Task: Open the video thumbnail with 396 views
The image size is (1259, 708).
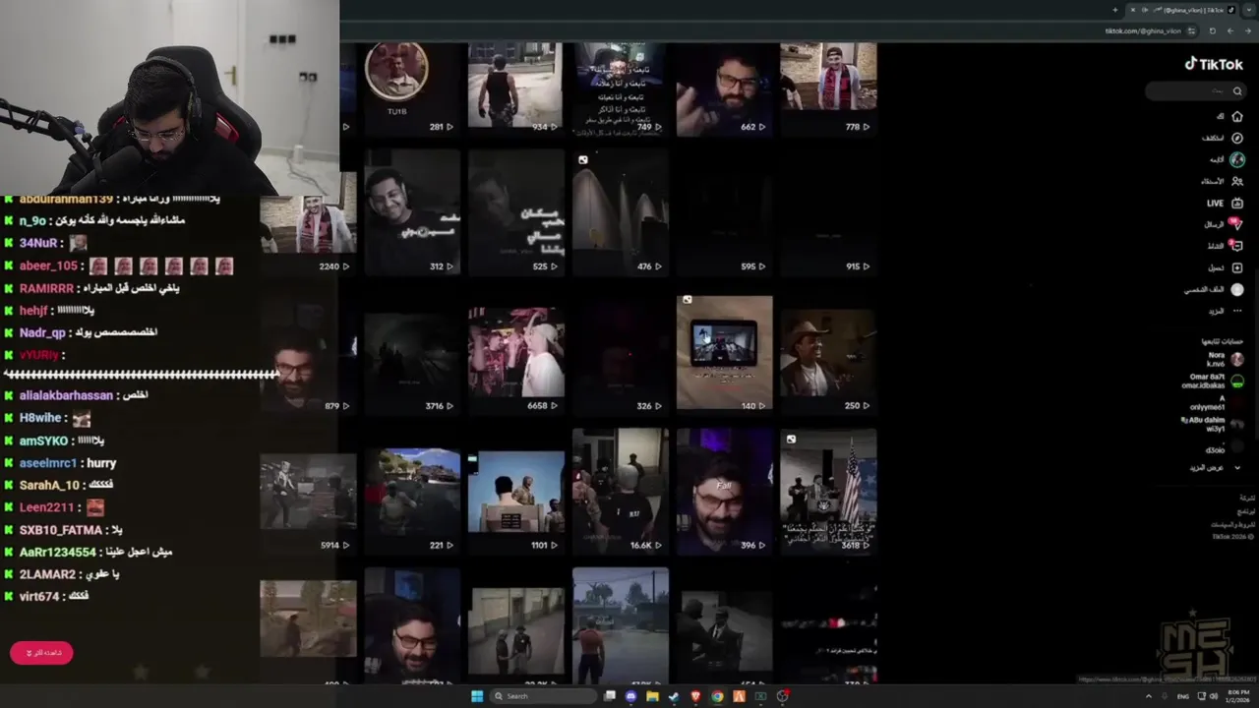Action: pos(724,492)
